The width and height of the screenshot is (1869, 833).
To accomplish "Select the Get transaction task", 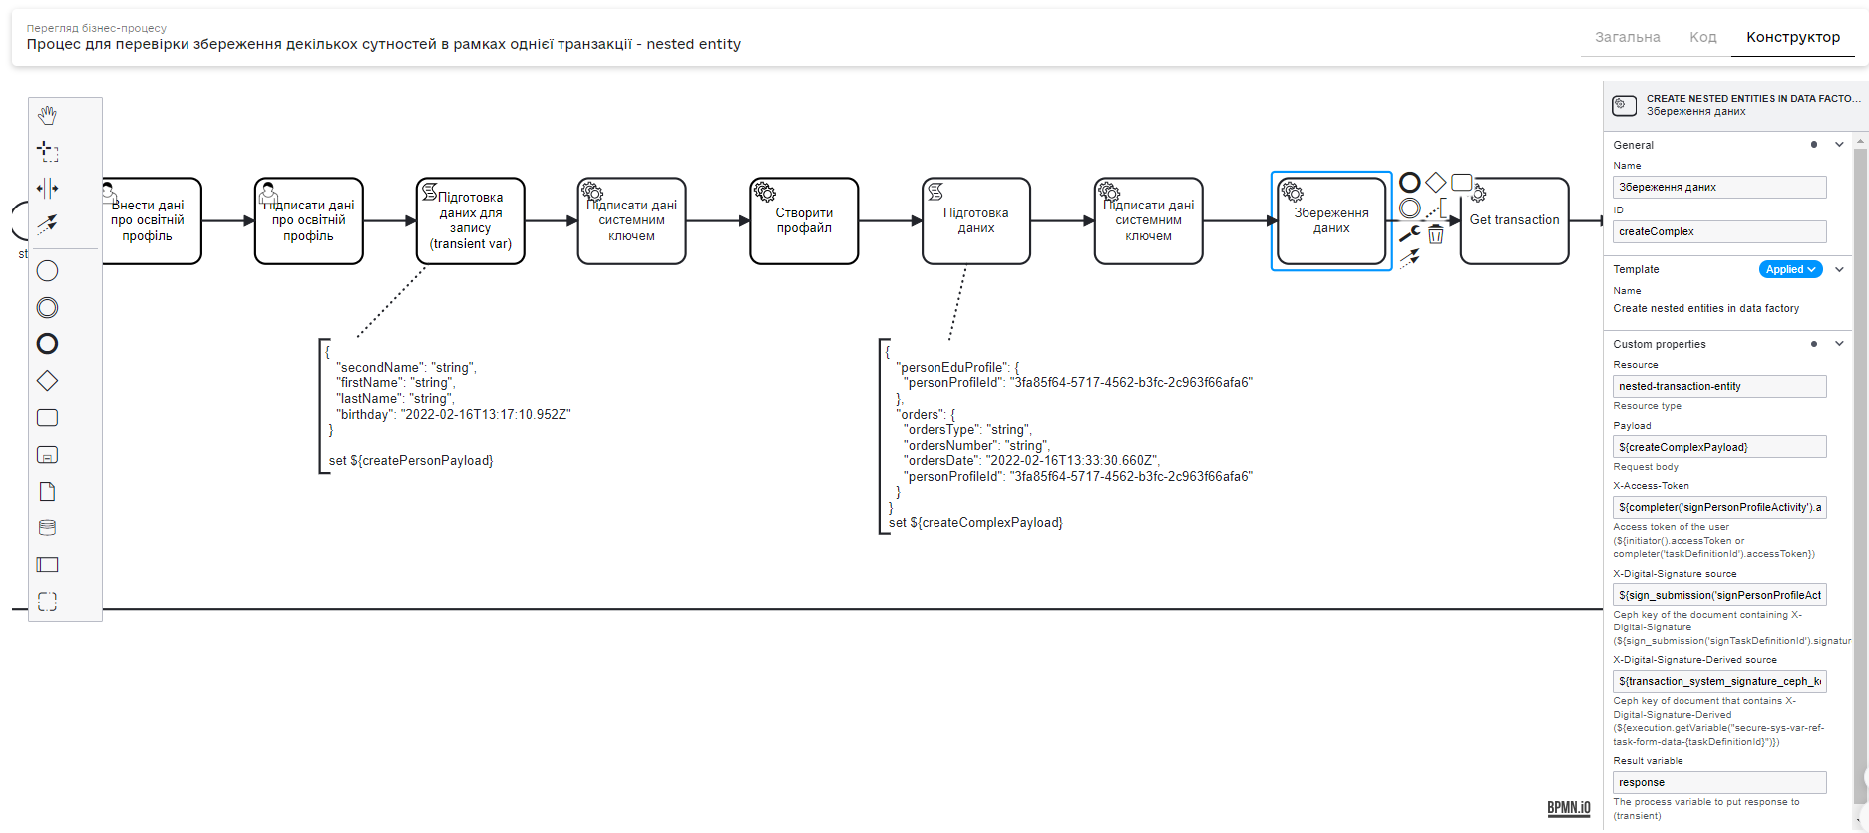I will [x=1515, y=220].
